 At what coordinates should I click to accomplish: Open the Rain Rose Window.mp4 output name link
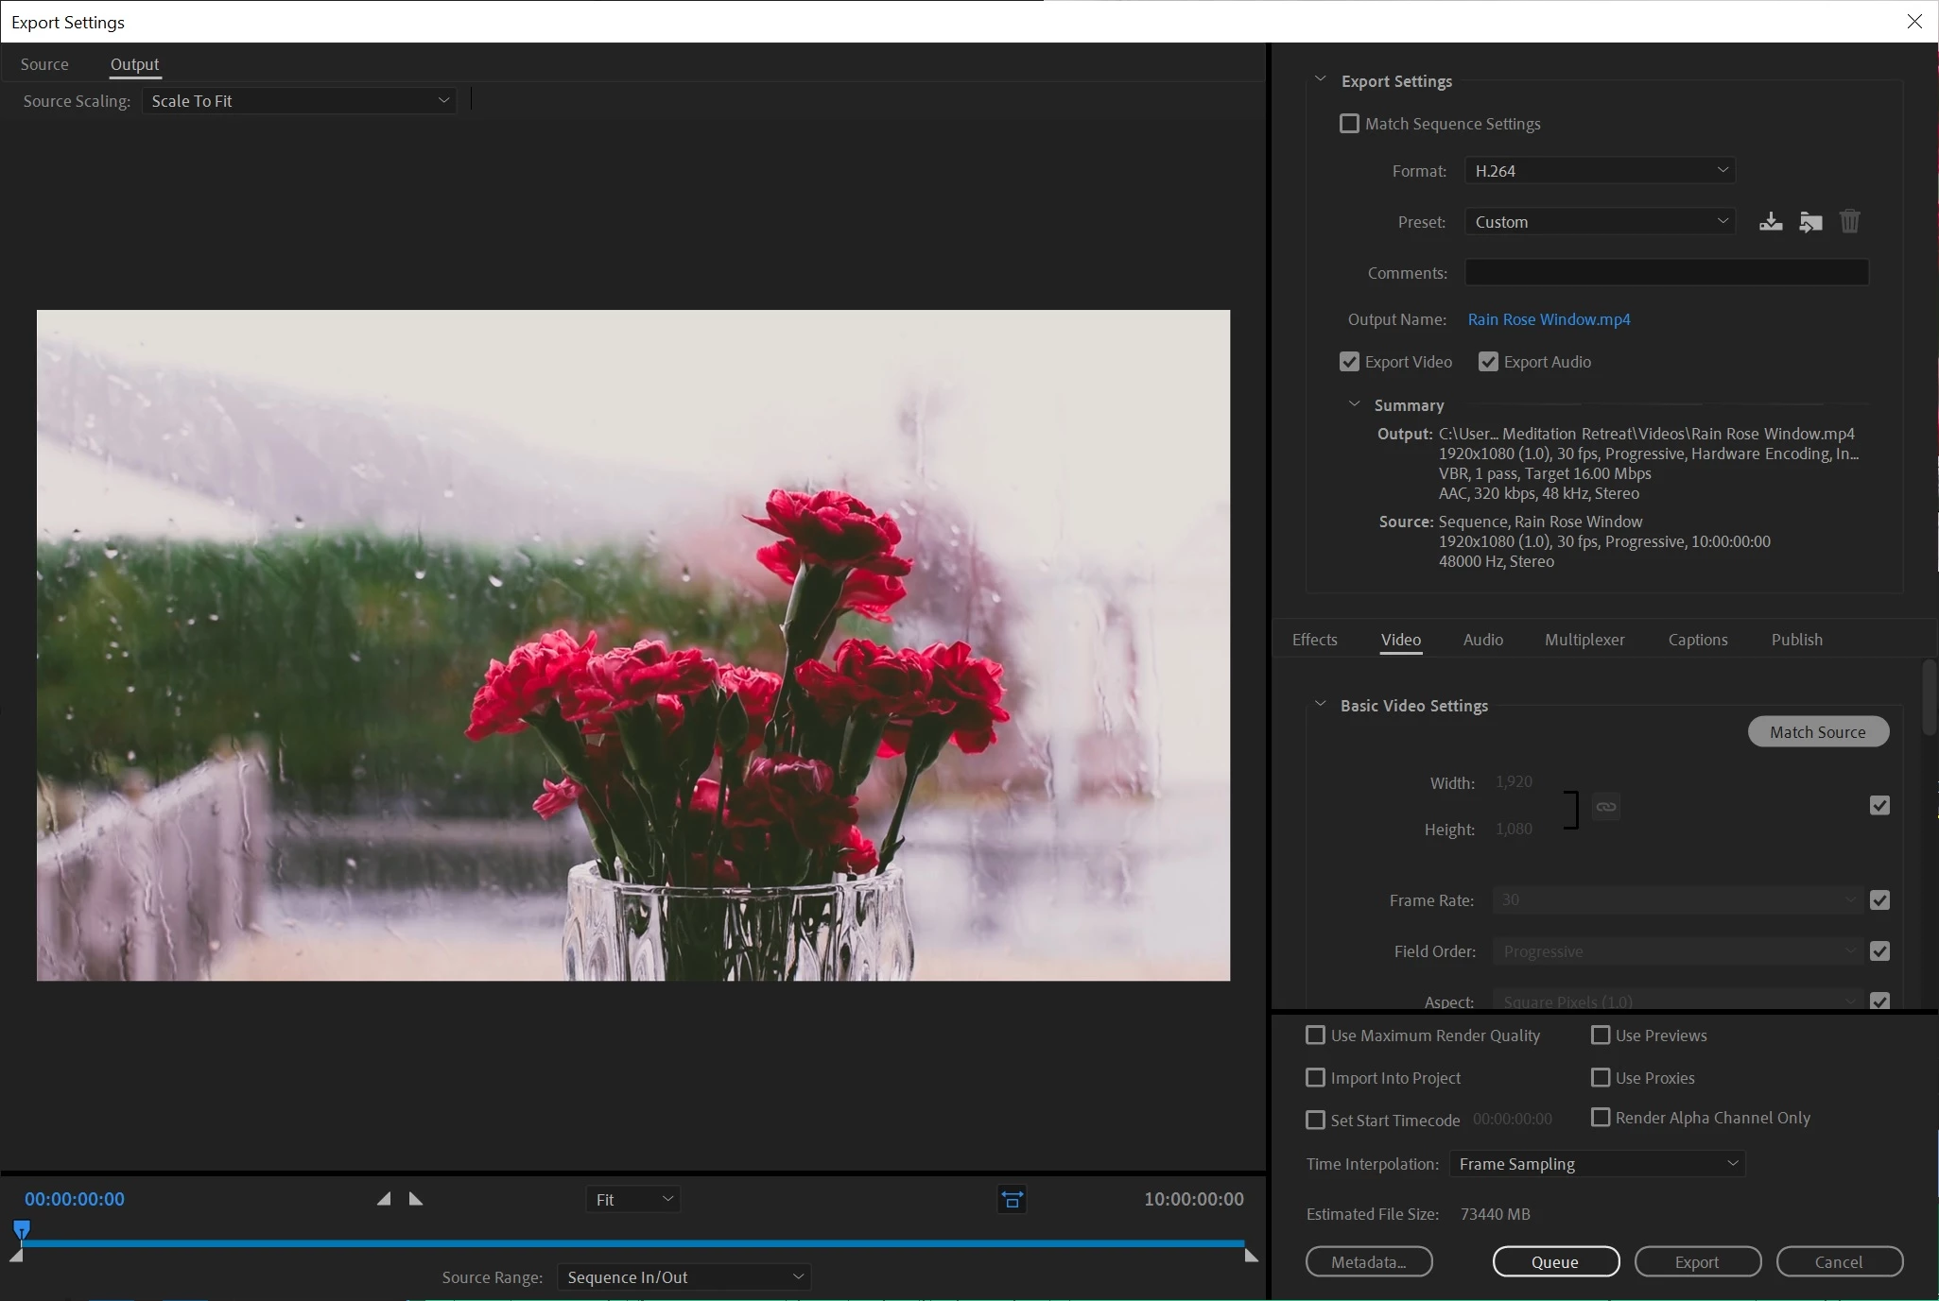click(x=1549, y=319)
